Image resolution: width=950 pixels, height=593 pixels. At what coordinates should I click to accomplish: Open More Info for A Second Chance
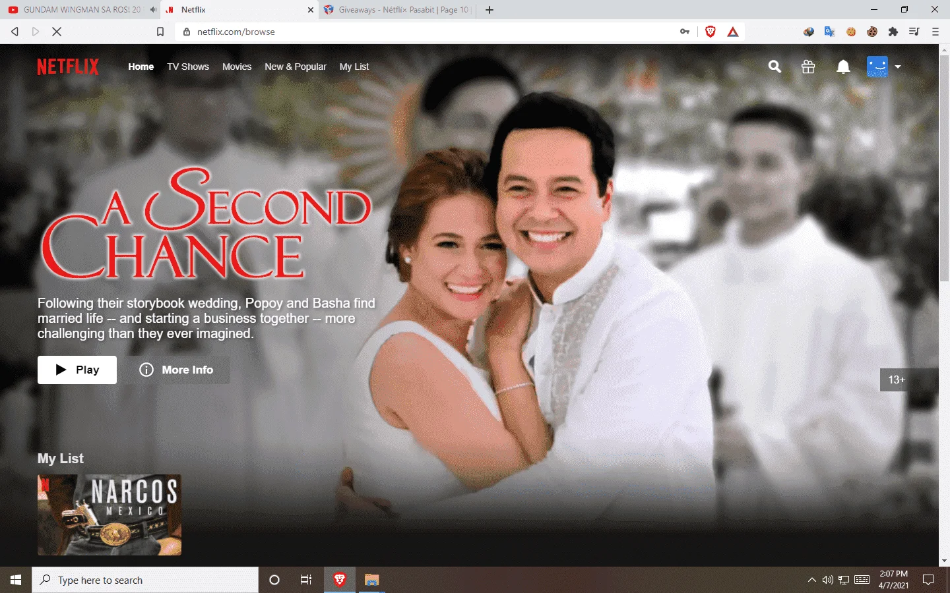coord(177,370)
